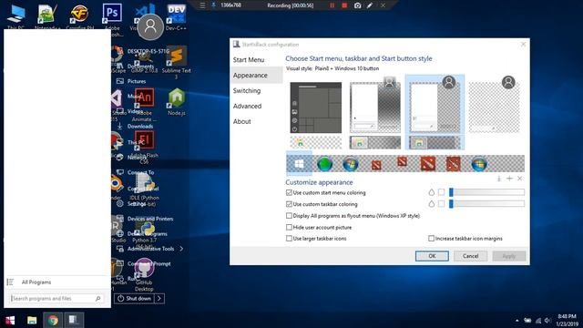Open the start menu color swatch box
Screen dimensions: 583x328
441,192
